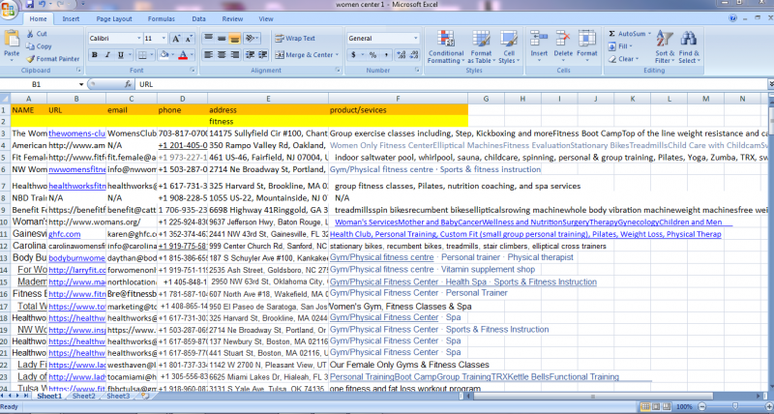Screen dimensions: 774x414
Task: Open the ghfc.com hyperlink cell
Action: [64, 233]
